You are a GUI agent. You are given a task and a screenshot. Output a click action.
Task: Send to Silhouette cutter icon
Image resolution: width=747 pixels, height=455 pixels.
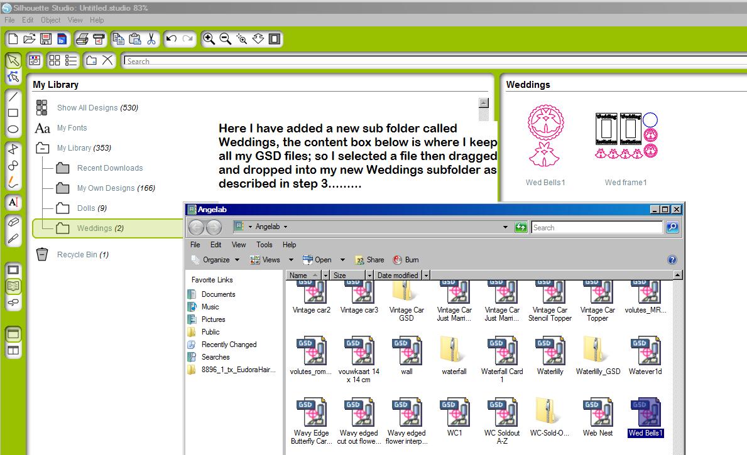(x=99, y=39)
